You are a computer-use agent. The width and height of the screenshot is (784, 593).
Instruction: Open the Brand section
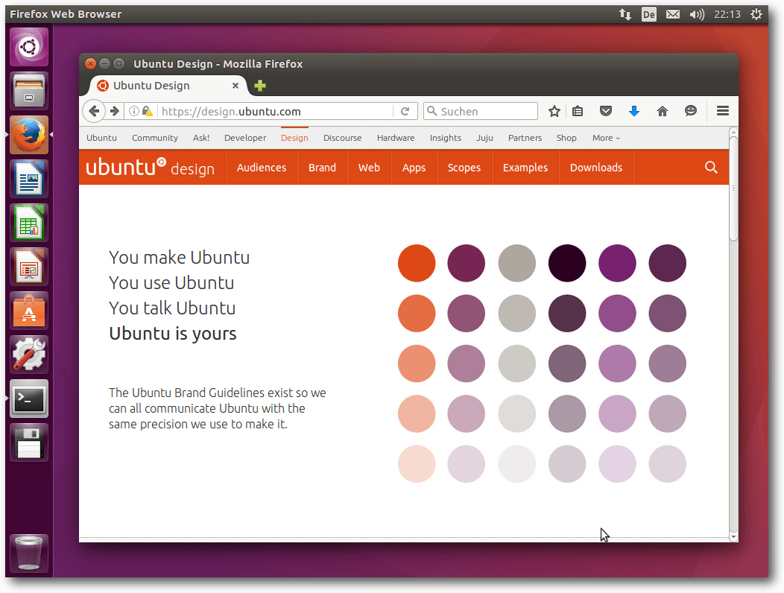322,168
